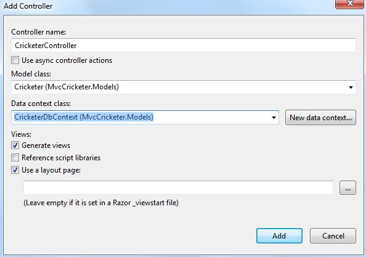Click the Model class label
The height and width of the screenshot is (257, 366).
(31, 74)
